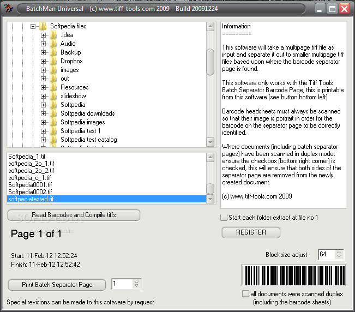Select softpedia_c_1.tif in file list
Image resolution: width=355 pixels, height=312 pixels.
tap(106, 178)
